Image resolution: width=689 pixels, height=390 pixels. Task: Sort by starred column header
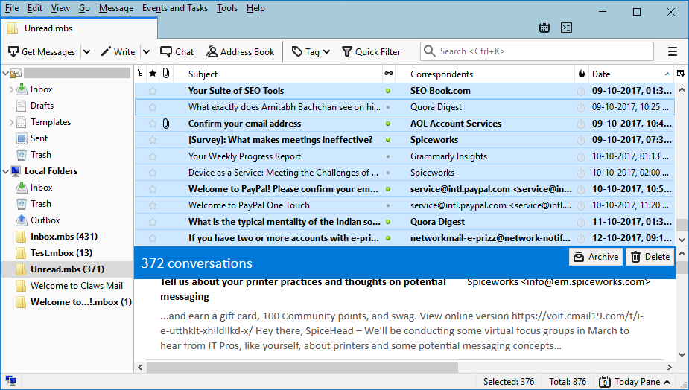(153, 74)
